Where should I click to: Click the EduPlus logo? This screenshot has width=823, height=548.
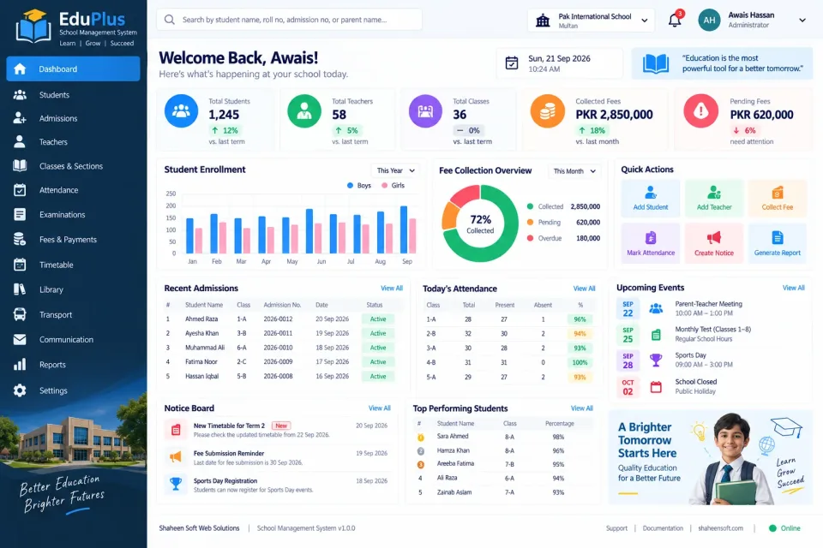(76, 27)
